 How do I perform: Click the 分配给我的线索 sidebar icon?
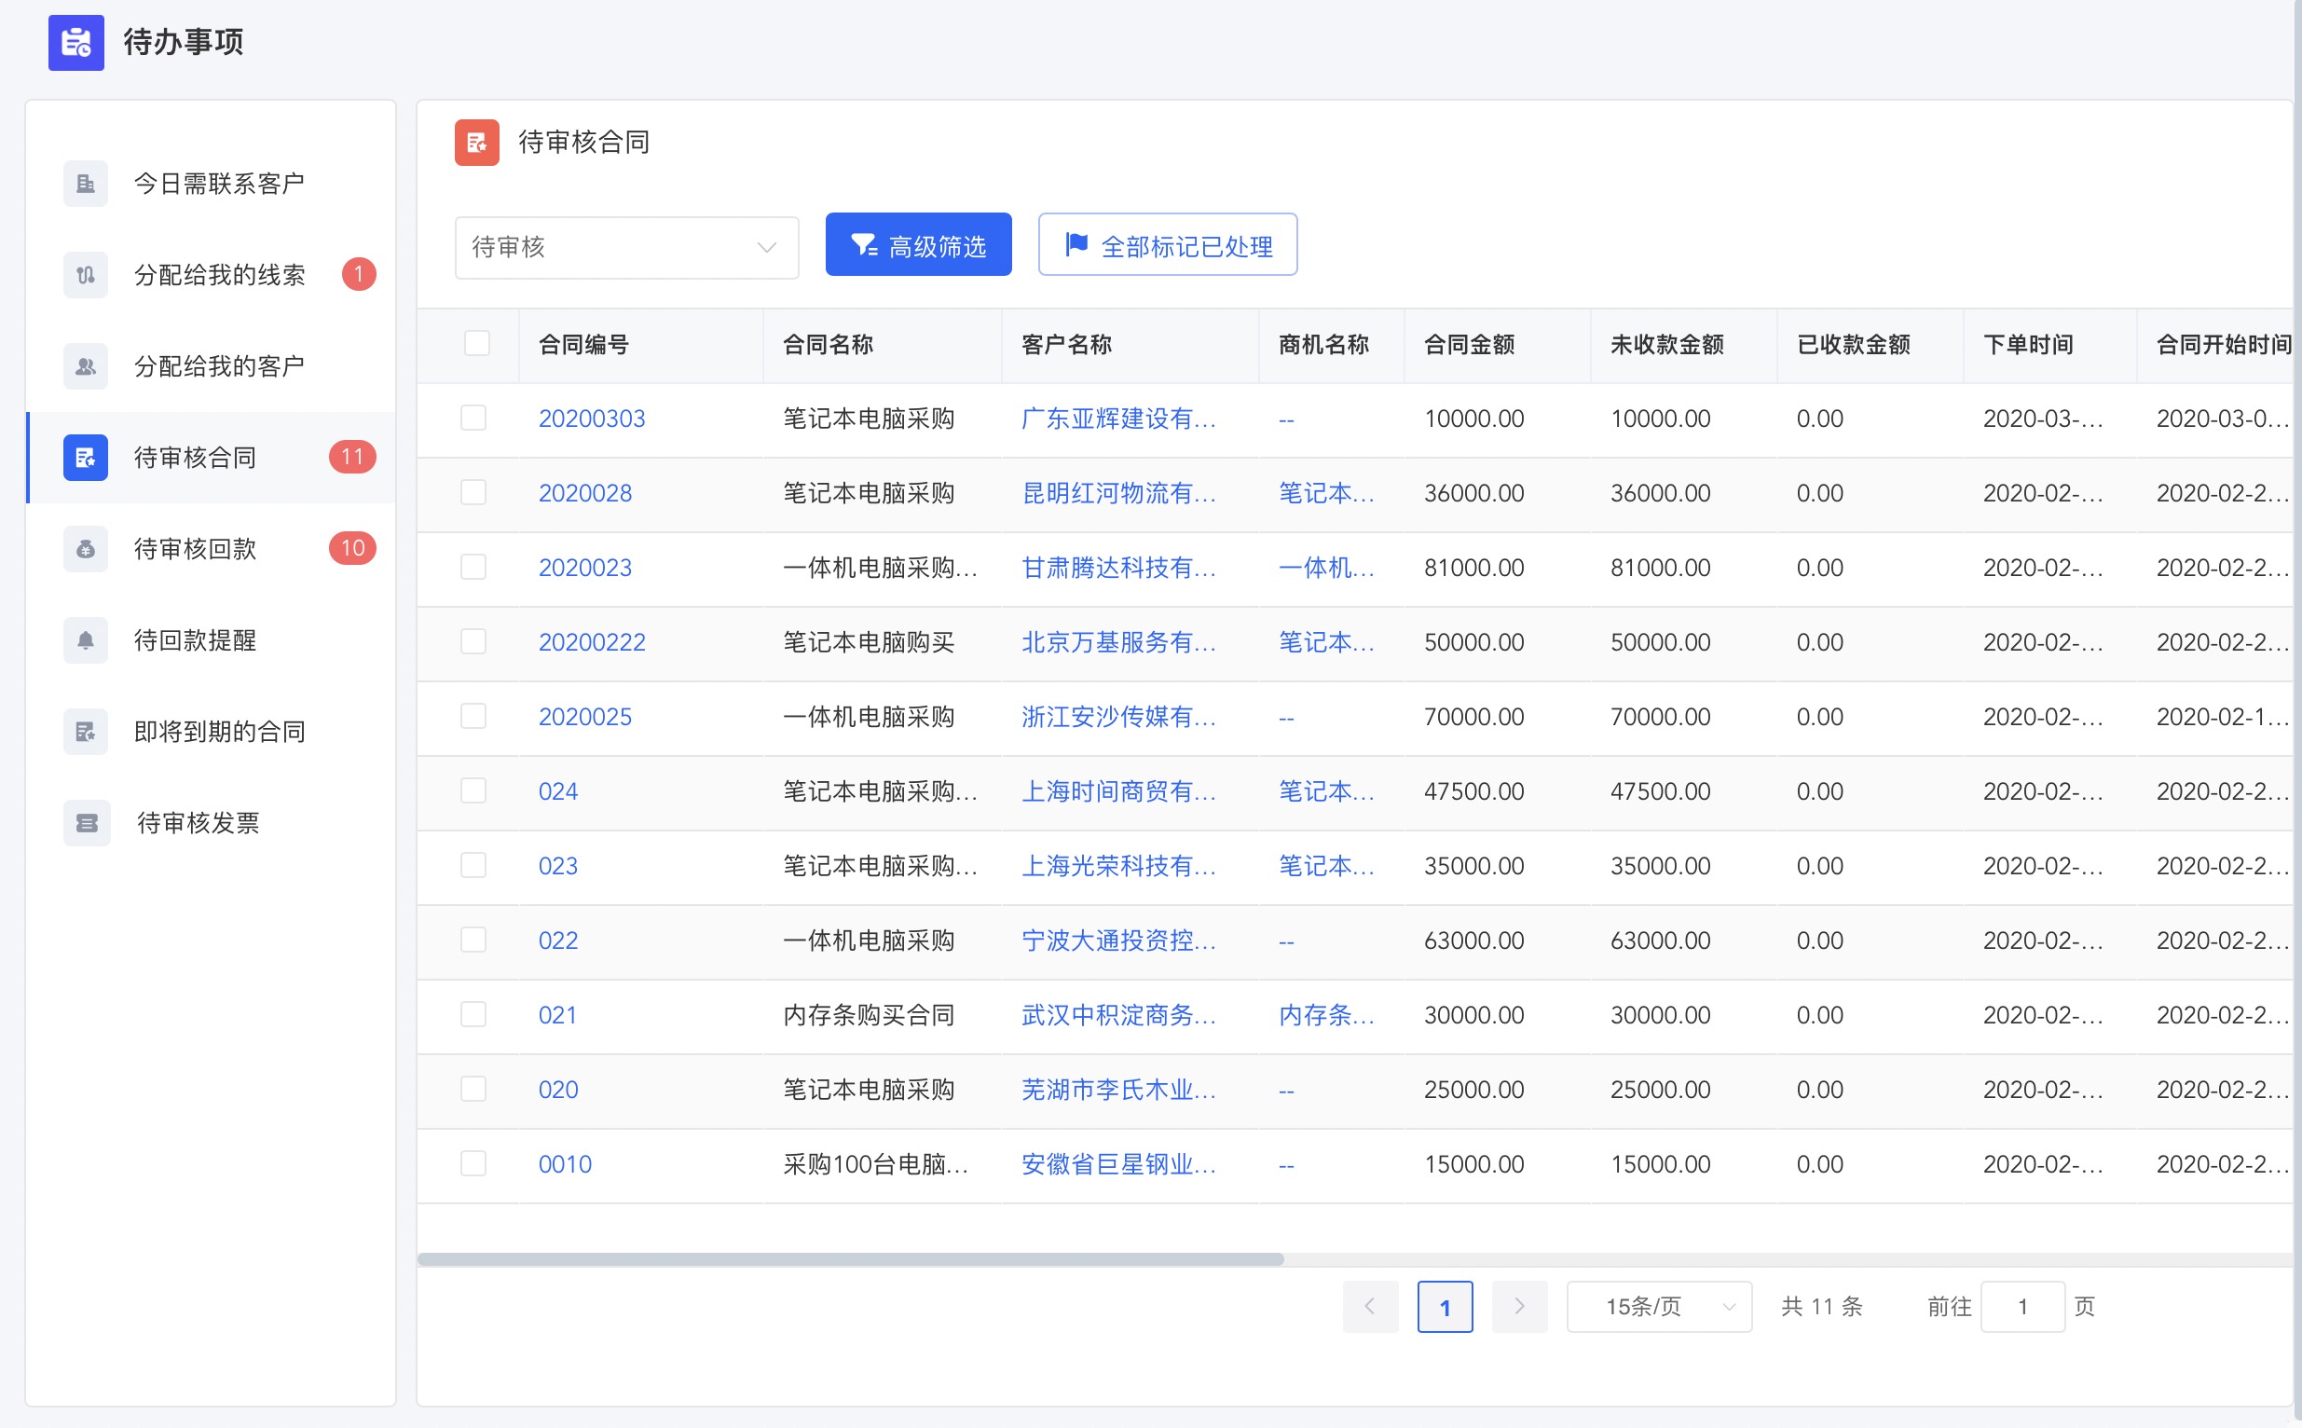click(85, 275)
